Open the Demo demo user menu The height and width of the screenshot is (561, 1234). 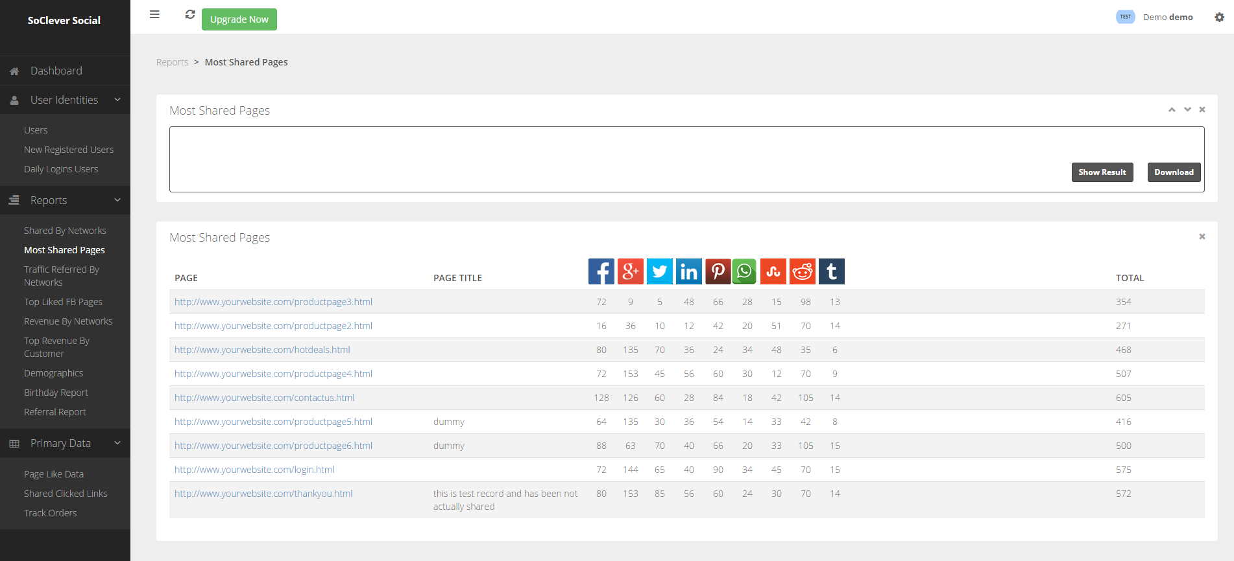click(1168, 17)
